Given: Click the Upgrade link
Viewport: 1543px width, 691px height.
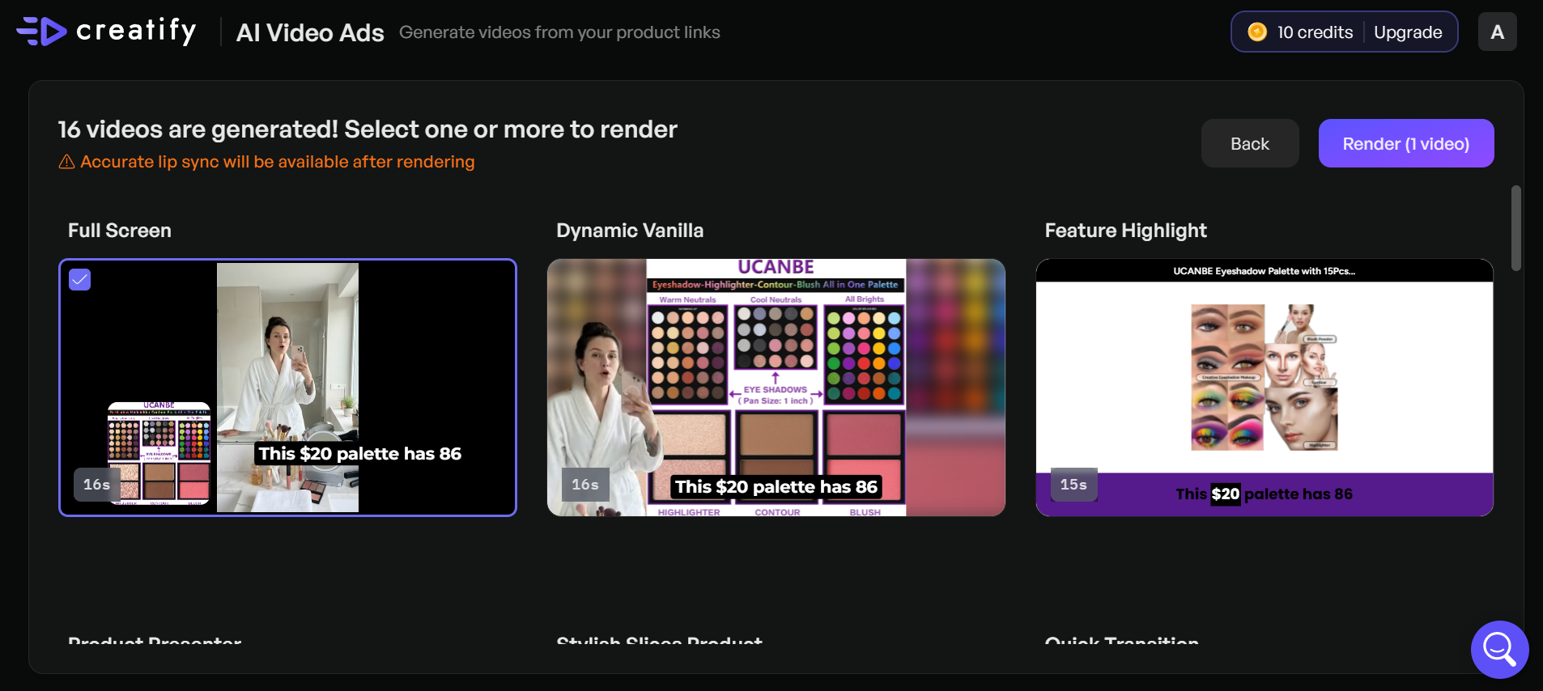Looking at the screenshot, I should (1408, 32).
